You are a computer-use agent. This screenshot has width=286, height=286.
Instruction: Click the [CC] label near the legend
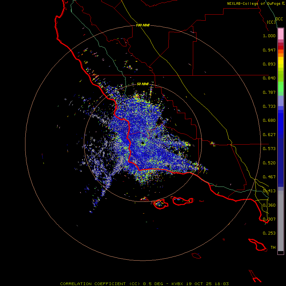point(271,22)
